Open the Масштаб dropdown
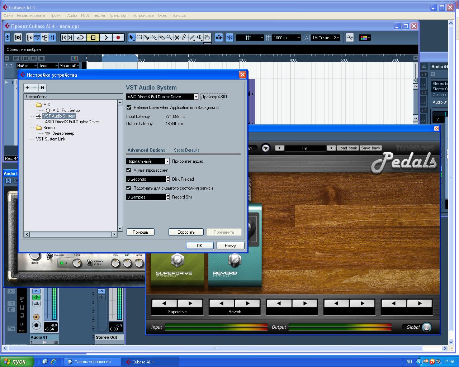 pyautogui.click(x=69, y=66)
